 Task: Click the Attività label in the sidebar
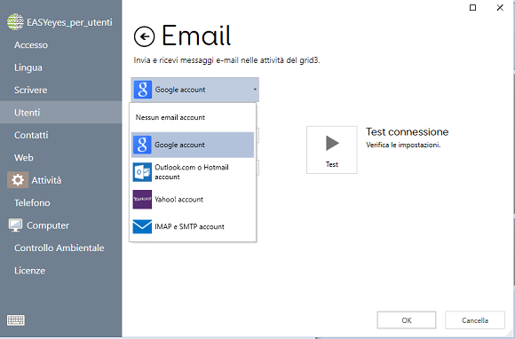(x=46, y=180)
